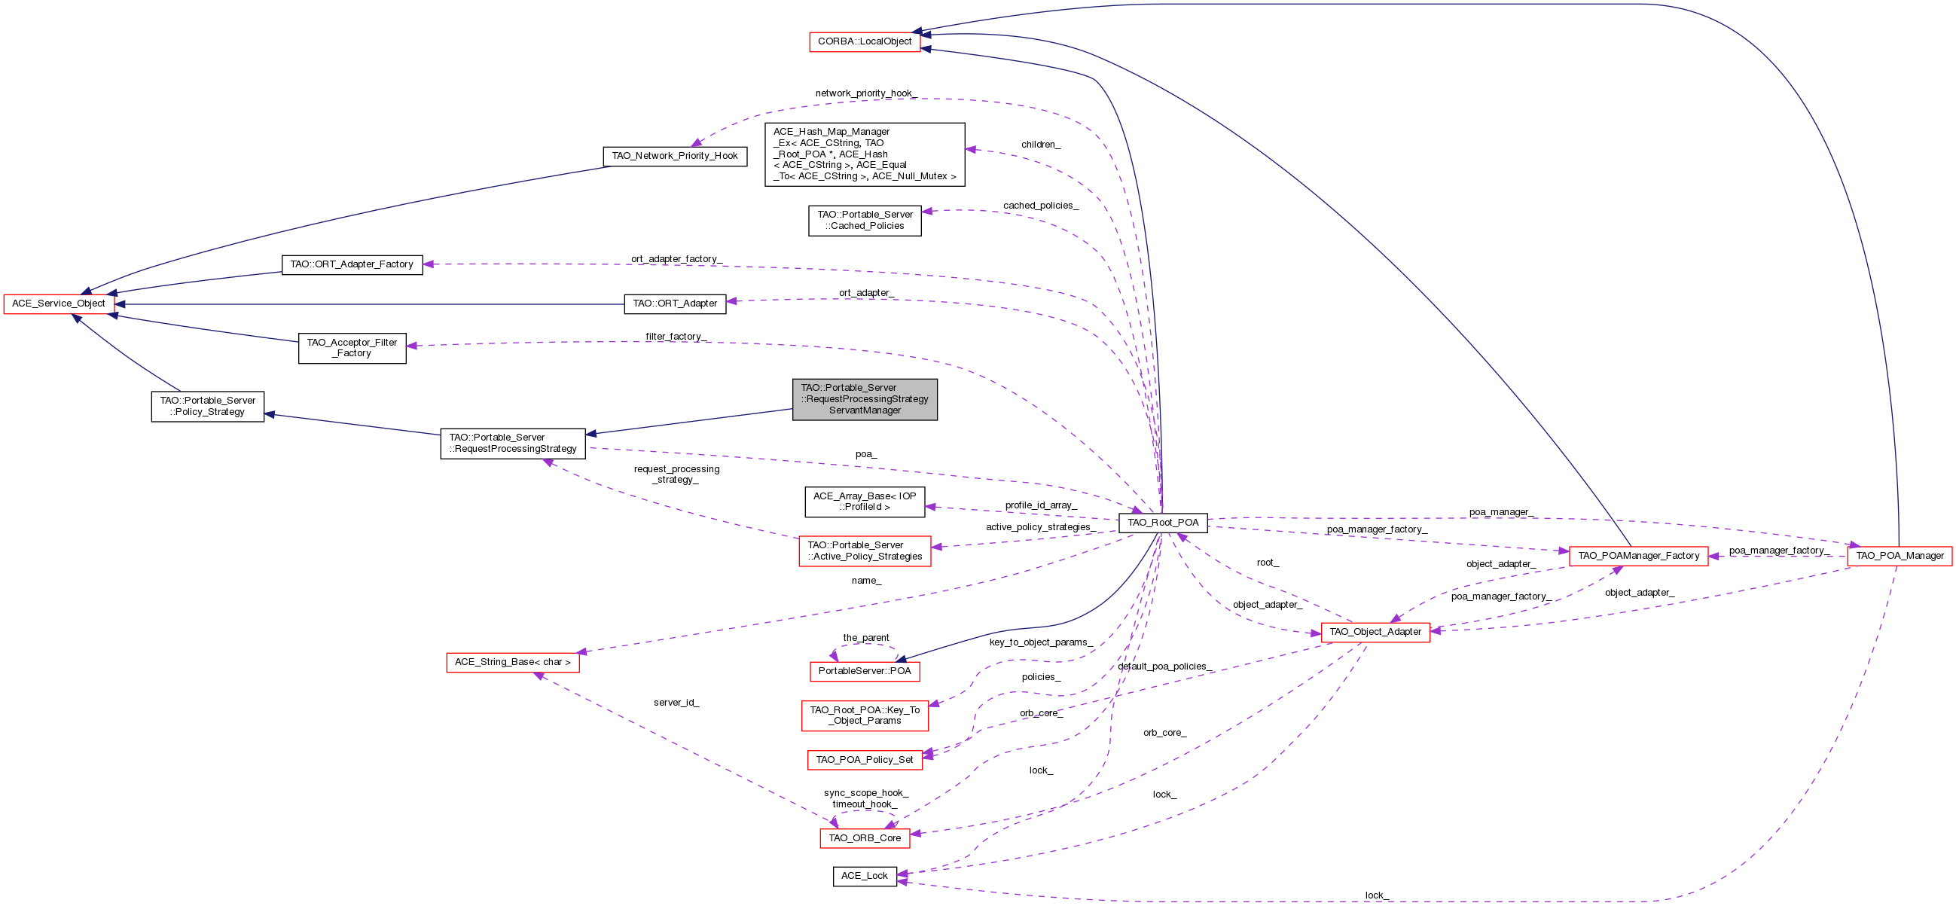Select the TAO::Portable_Server::Cached_Policies node
The image size is (1956, 906).
pos(865,220)
